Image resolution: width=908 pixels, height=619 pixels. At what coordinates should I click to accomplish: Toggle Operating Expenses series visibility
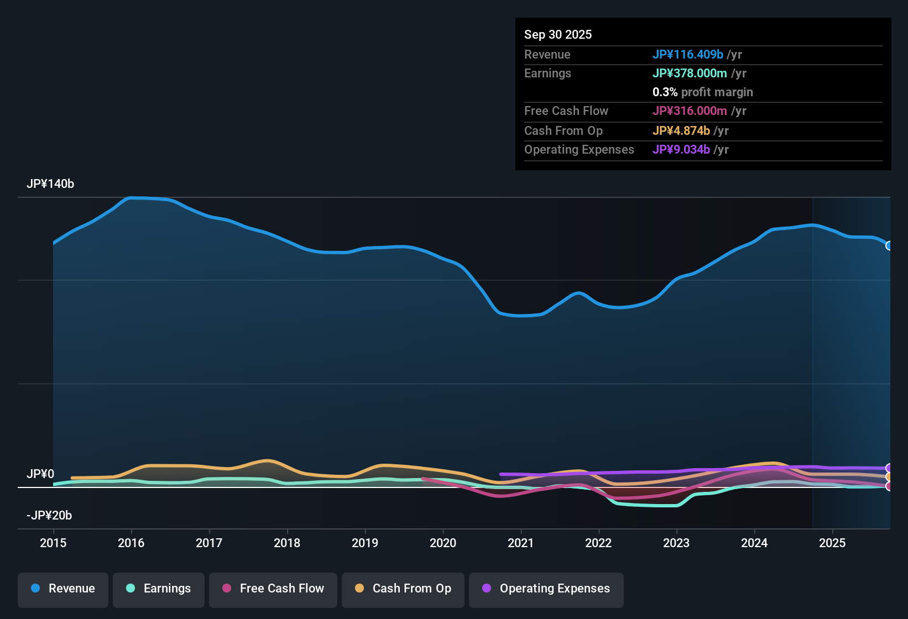click(x=546, y=590)
